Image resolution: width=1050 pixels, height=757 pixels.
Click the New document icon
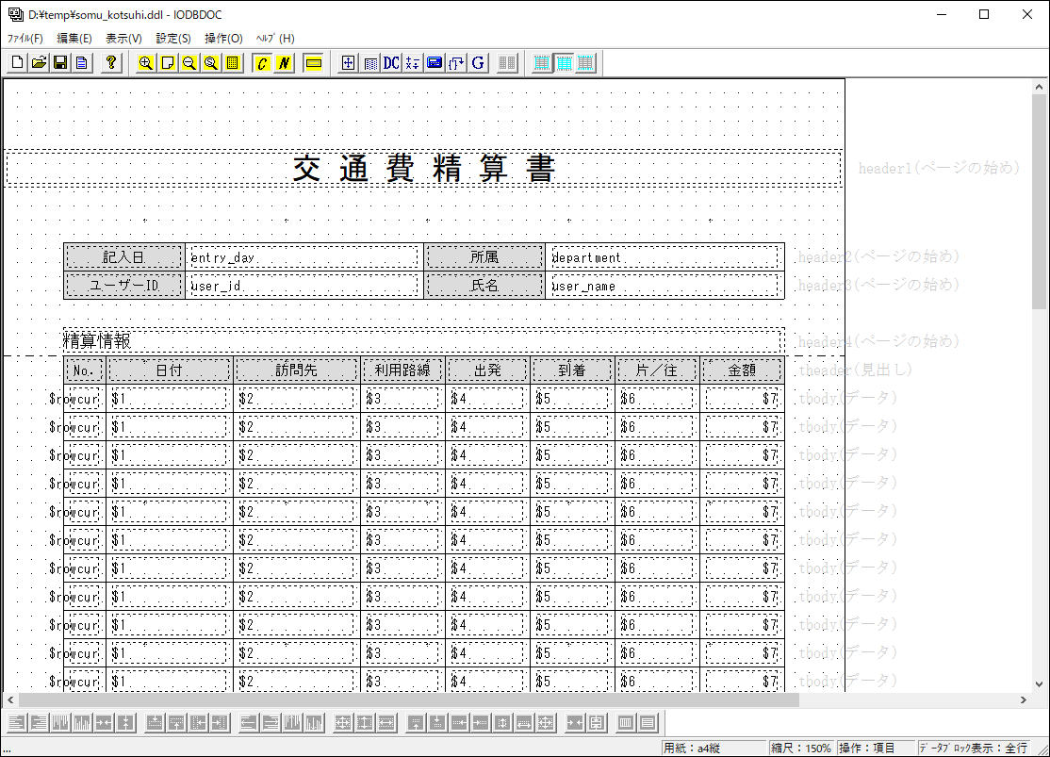point(17,63)
